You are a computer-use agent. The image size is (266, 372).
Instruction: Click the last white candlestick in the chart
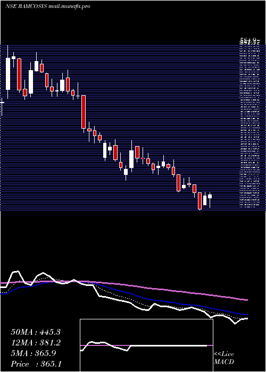point(210,196)
